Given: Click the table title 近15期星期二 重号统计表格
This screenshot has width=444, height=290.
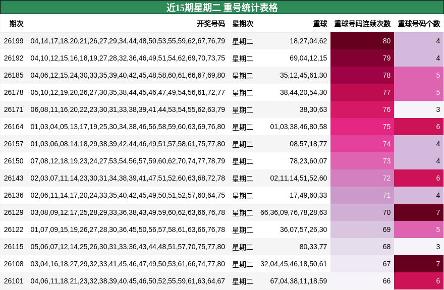Looking at the screenshot, I should [222, 8].
